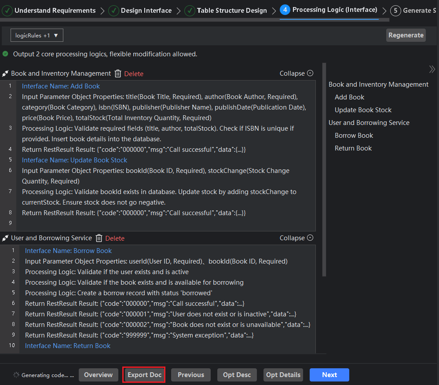Click the Understand Requirements checkmark icon
439x385 pixels.
tap(7, 11)
